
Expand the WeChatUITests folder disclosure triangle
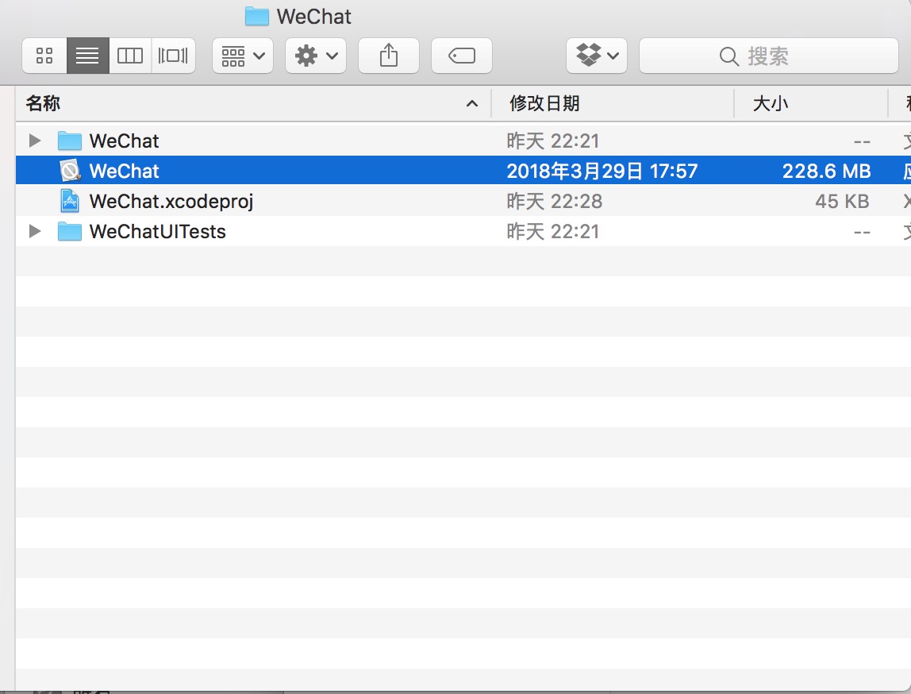[35, 231]
